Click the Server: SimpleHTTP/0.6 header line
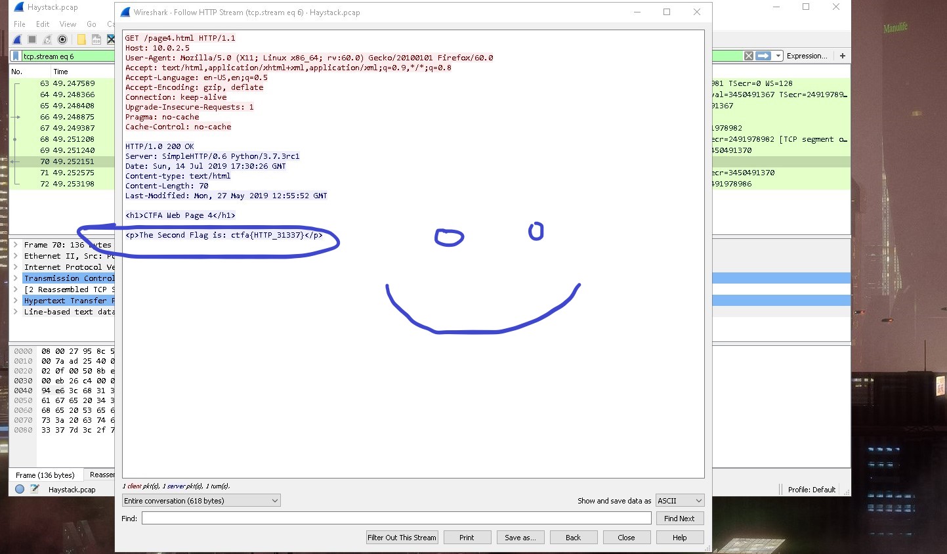Image resolution: width=947 pixels, height=554 pixels. [x=213, y=156]
